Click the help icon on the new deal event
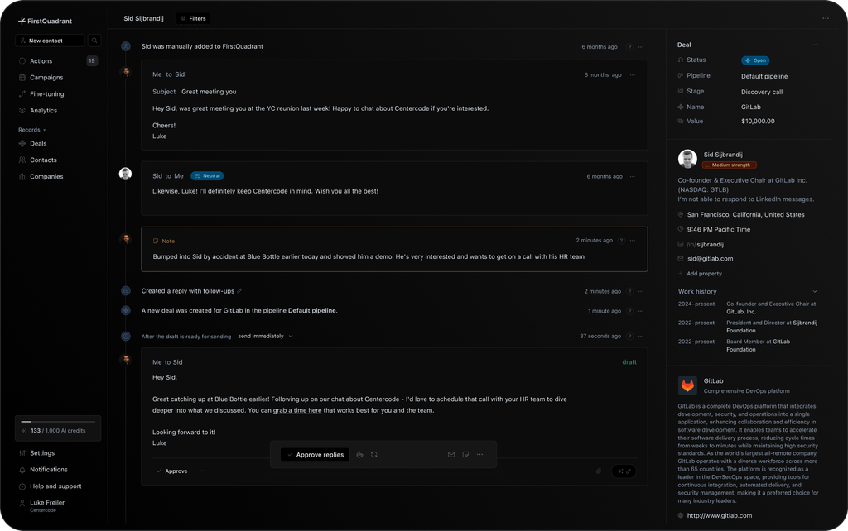 (x=629, y=311)
